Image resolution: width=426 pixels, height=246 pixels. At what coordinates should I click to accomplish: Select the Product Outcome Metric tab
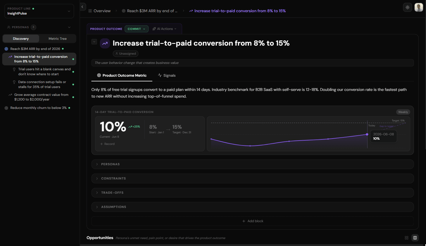pyautogui.click(x=122, y=76)
